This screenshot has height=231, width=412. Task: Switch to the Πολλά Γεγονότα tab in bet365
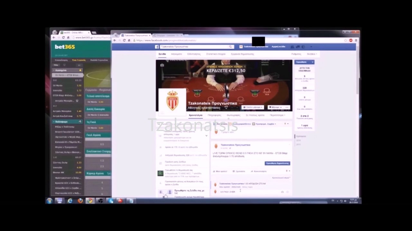tap(99, 60)
